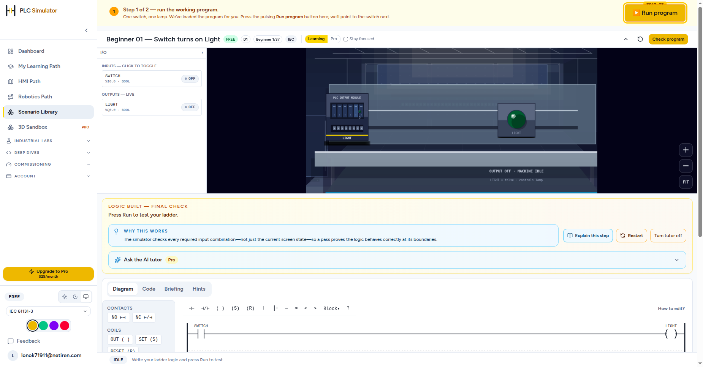Collapse the left sidebar with the arrow
This screenshot has width=703, height=367.
[86, 30]
